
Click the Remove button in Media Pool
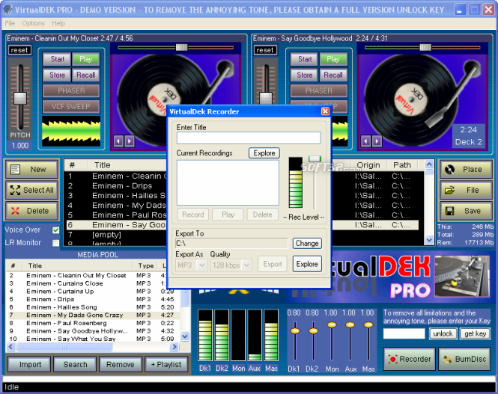[121, 365]
